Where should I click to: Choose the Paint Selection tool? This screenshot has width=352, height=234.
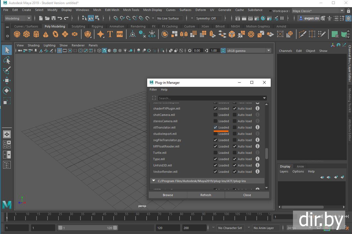[7, 70]
